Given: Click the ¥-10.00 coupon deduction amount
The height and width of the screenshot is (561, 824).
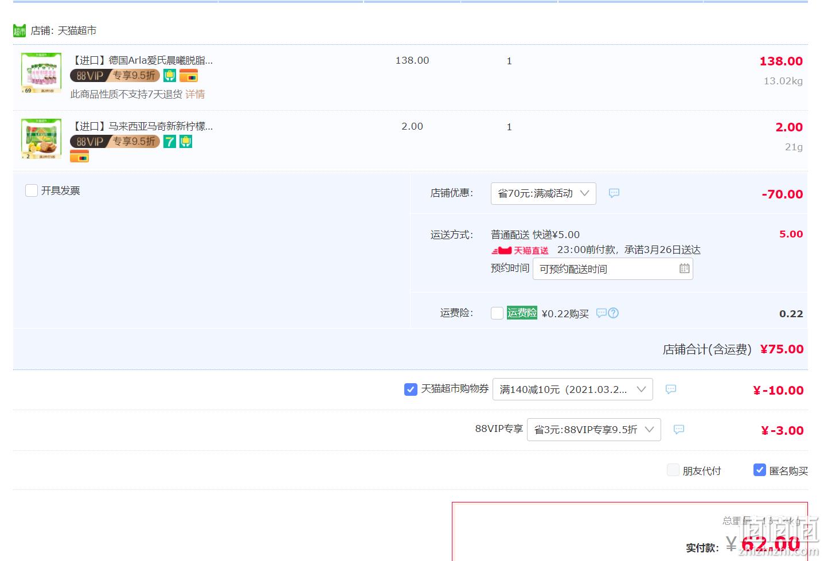Looking at the screenshot, I should point(778,391).
